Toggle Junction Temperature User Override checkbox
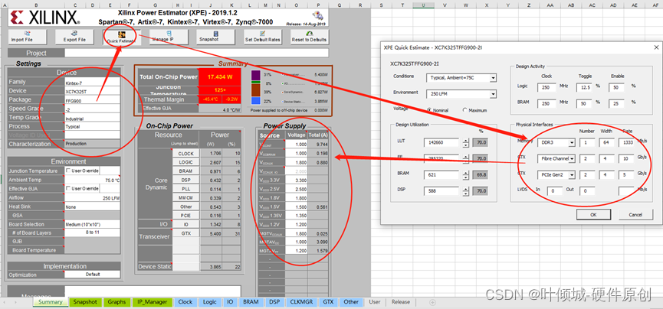 point(68,171)
